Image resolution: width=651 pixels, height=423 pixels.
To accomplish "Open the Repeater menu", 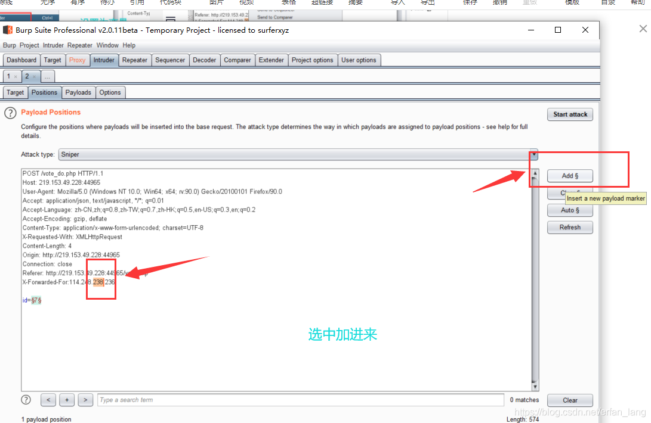I will pos(80,45).
